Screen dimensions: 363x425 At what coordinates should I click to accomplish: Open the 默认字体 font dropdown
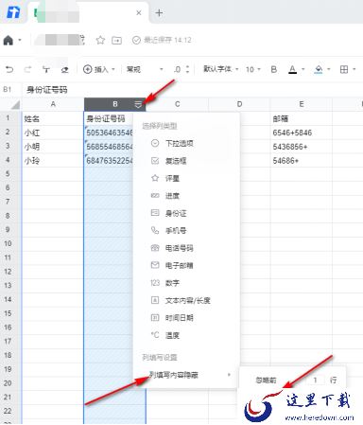click(220, 69)
